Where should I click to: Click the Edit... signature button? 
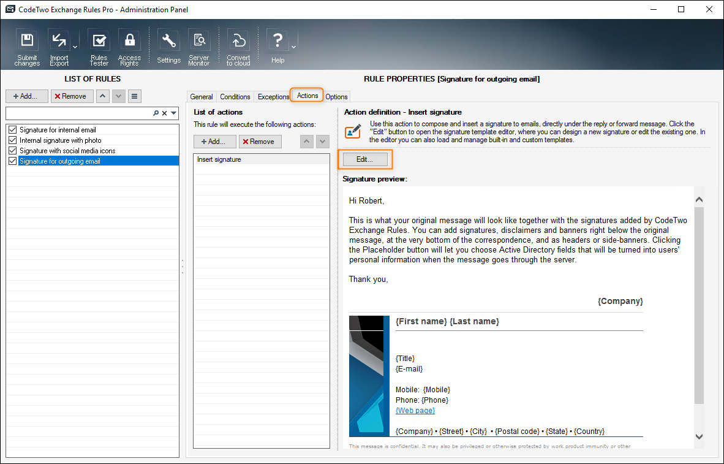click(x=365, y=159)
